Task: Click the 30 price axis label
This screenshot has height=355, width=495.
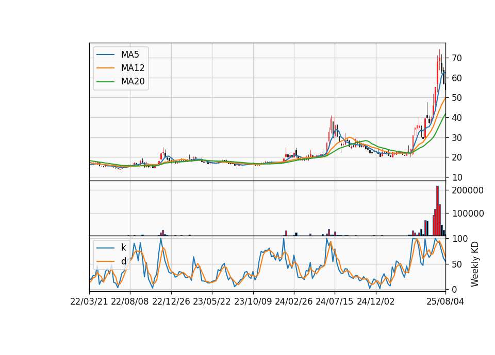Action: coord(457,138)
